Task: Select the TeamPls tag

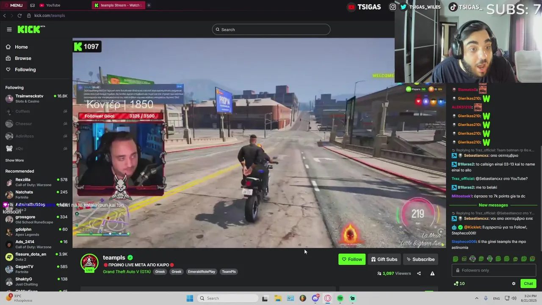Action: click(229, 272)
